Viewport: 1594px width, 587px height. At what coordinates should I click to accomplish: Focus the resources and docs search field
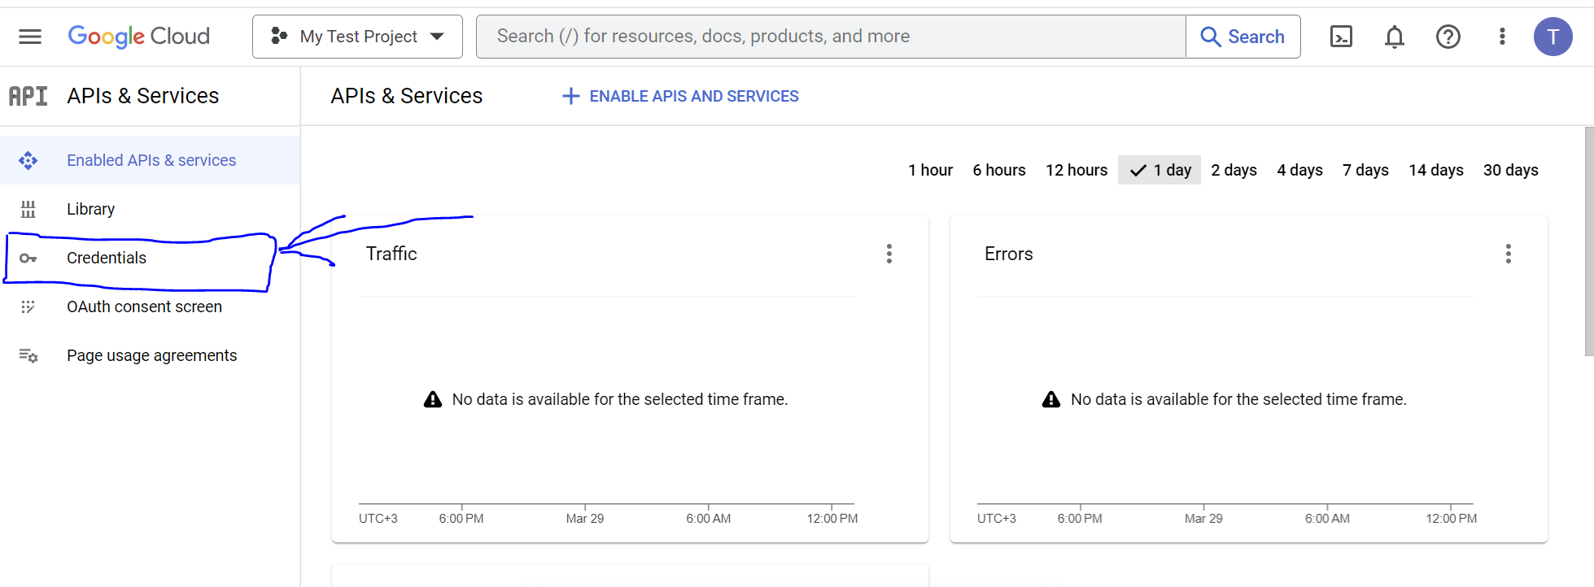[830, 37]
